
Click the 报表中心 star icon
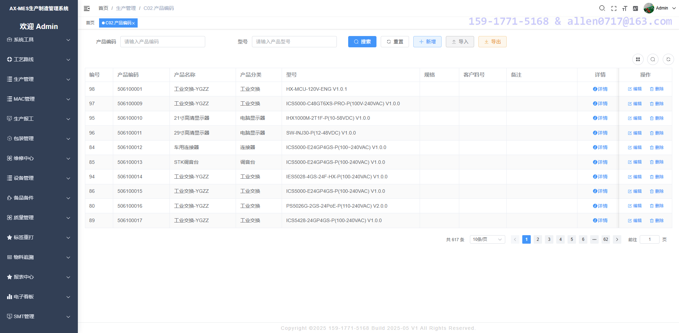(10, 277)
